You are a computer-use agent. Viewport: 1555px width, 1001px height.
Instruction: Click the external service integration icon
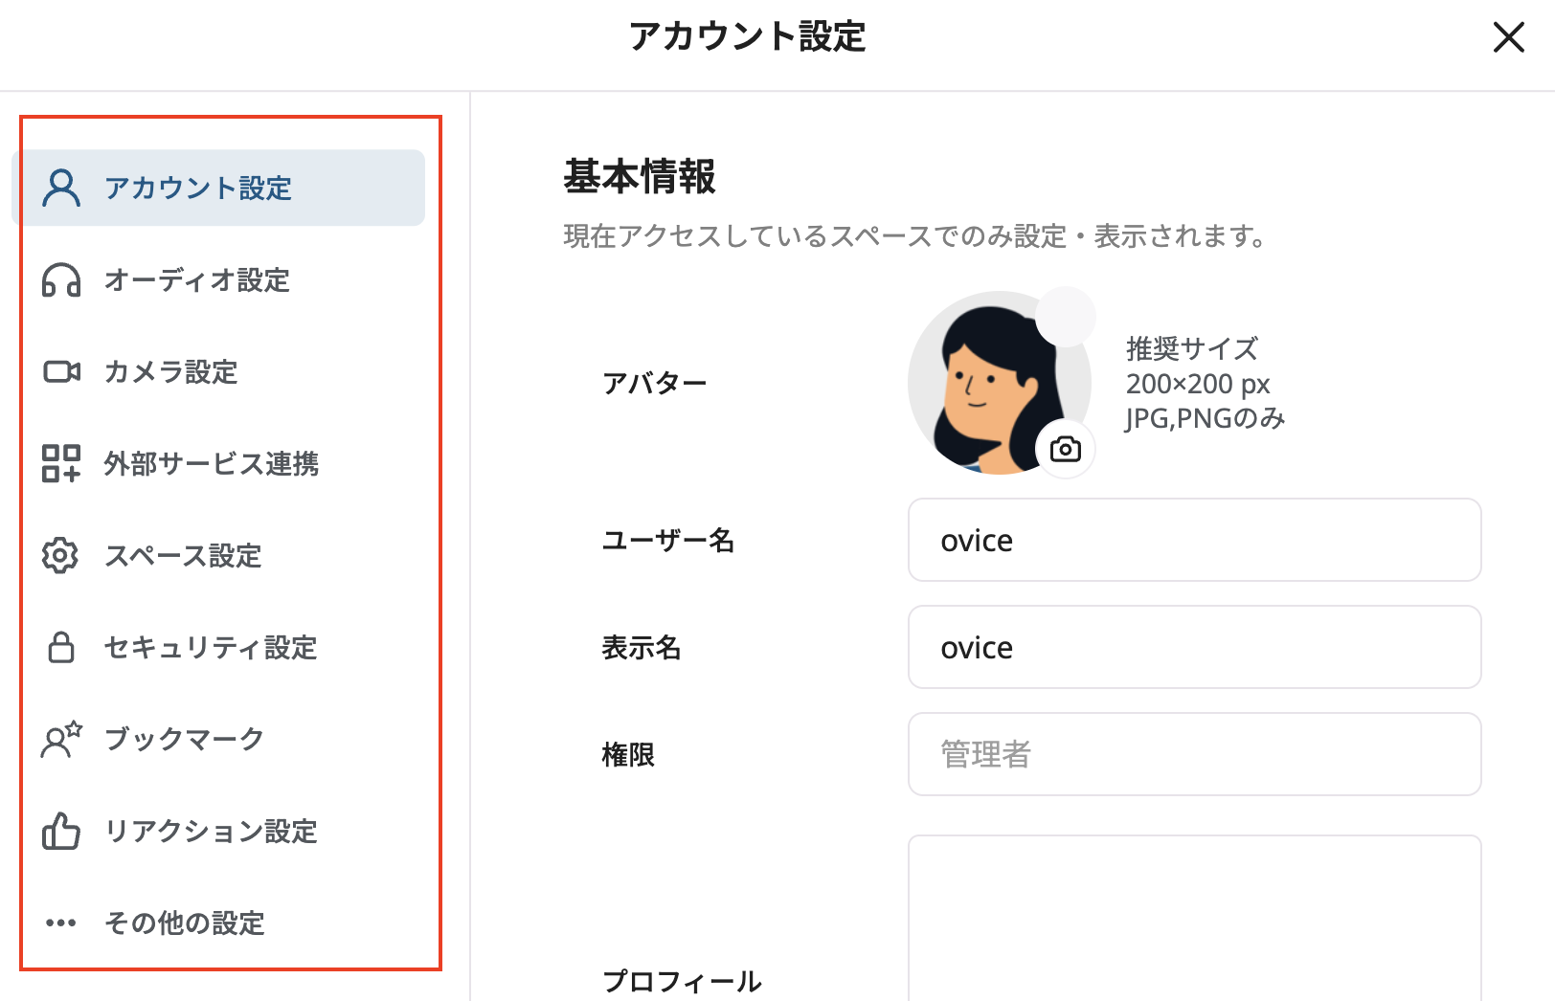[60, 464]
